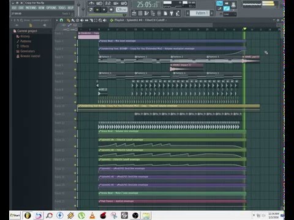Open the EDIT menu
The height and width of the screenshot is (220, 294).
point(21,8)
